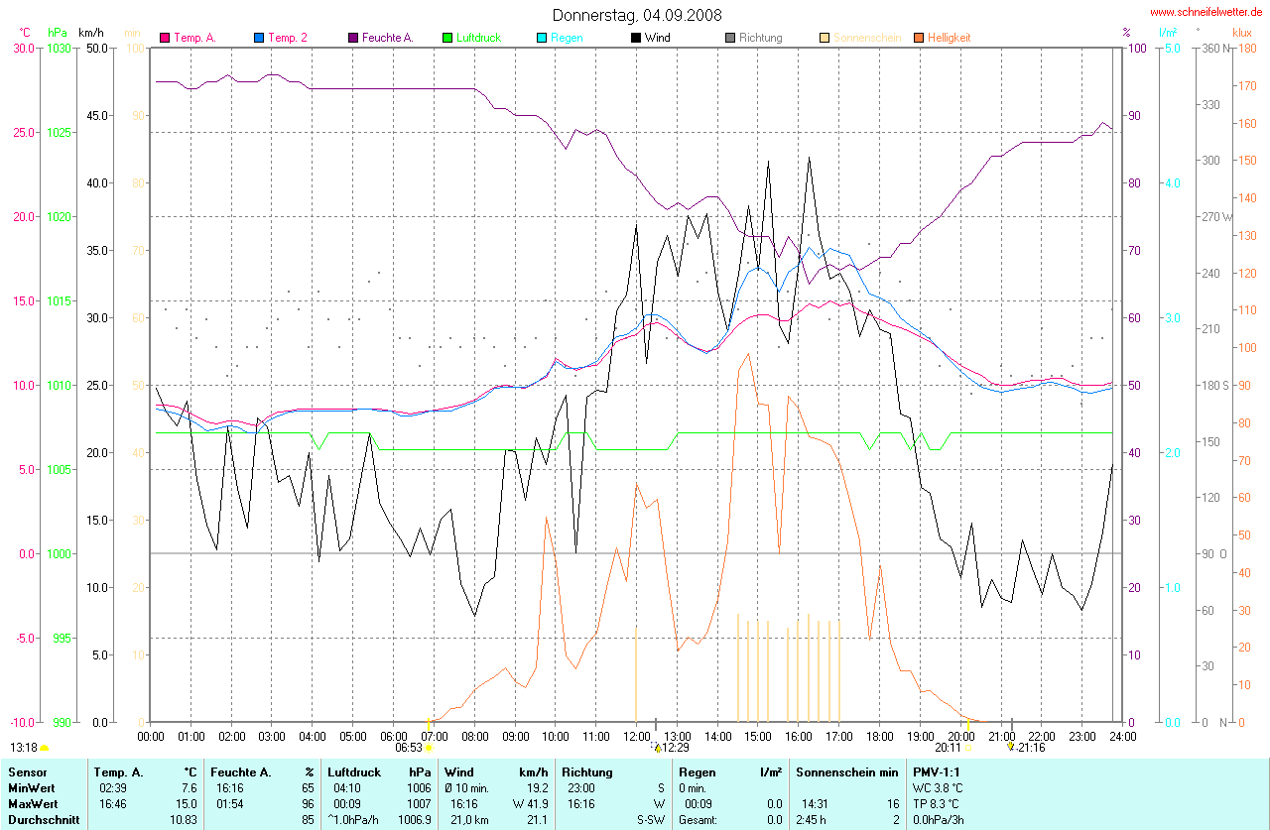Click the sunrise sun marker at 06:53
Image resolution: width=1270 pixels, height=830 pixels.
click(x=429, y=747)
